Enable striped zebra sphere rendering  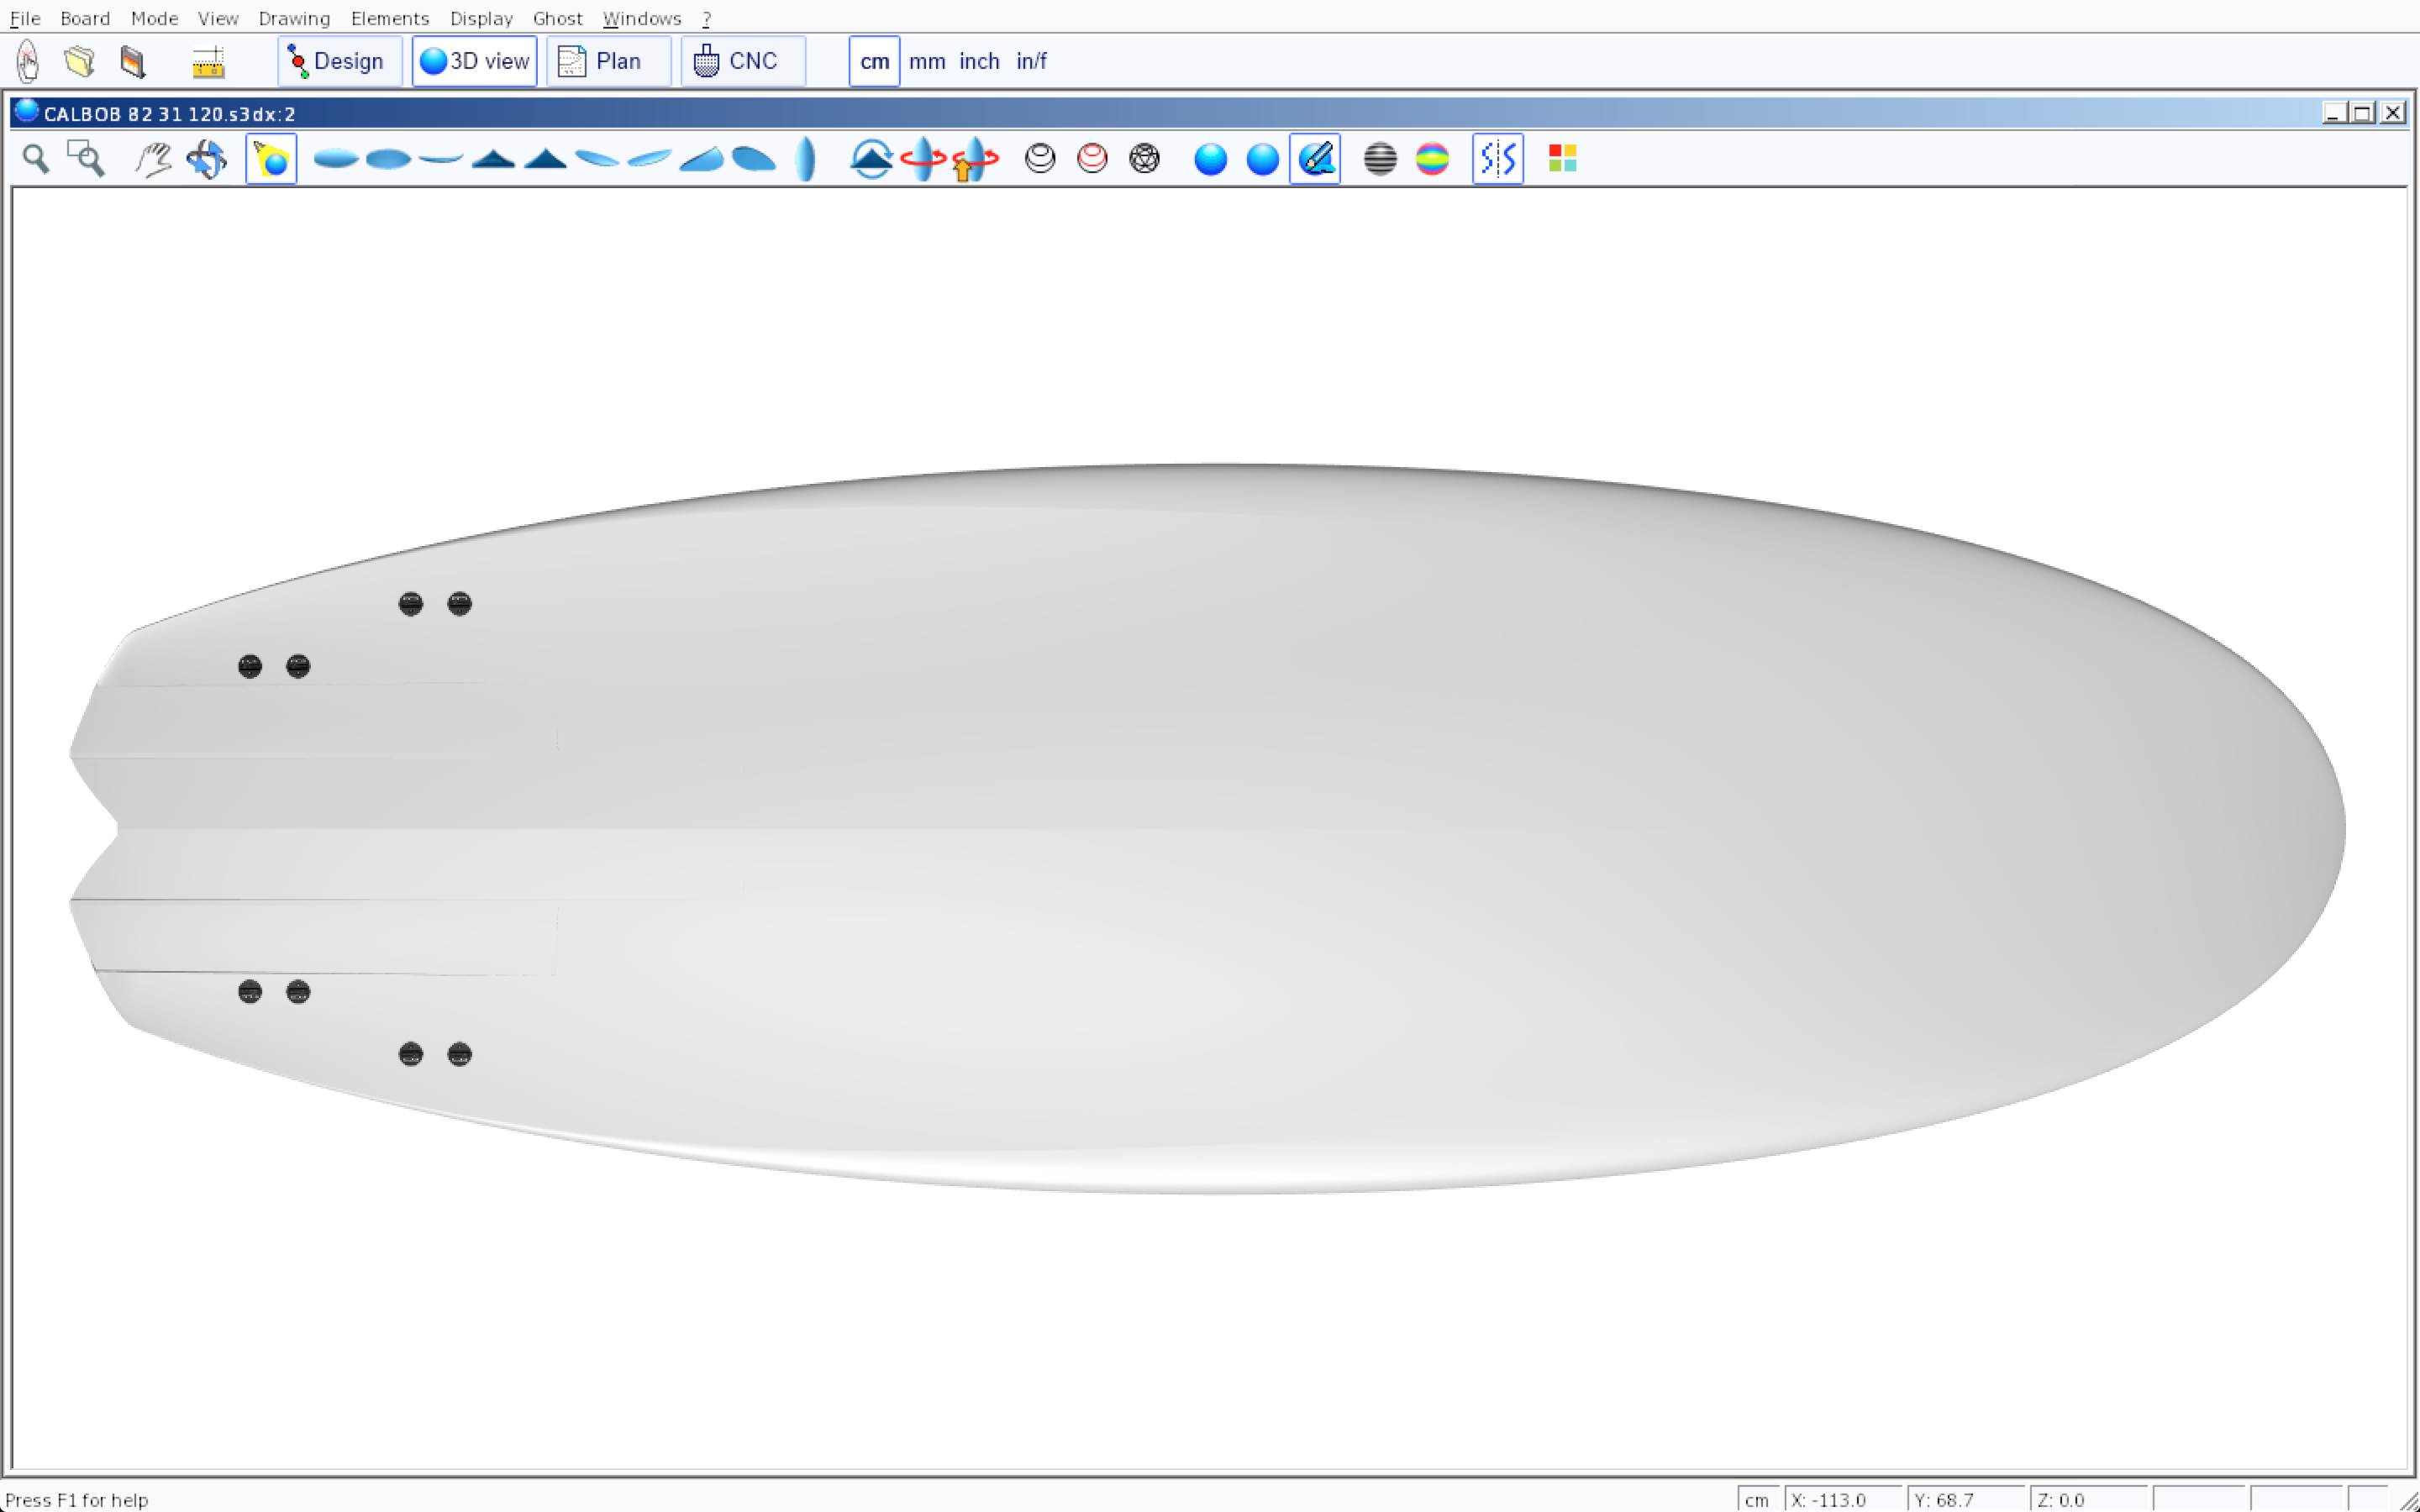[1380, 159]
